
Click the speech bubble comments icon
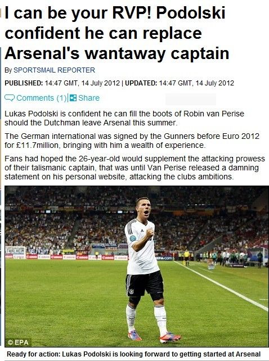[10, 98]
